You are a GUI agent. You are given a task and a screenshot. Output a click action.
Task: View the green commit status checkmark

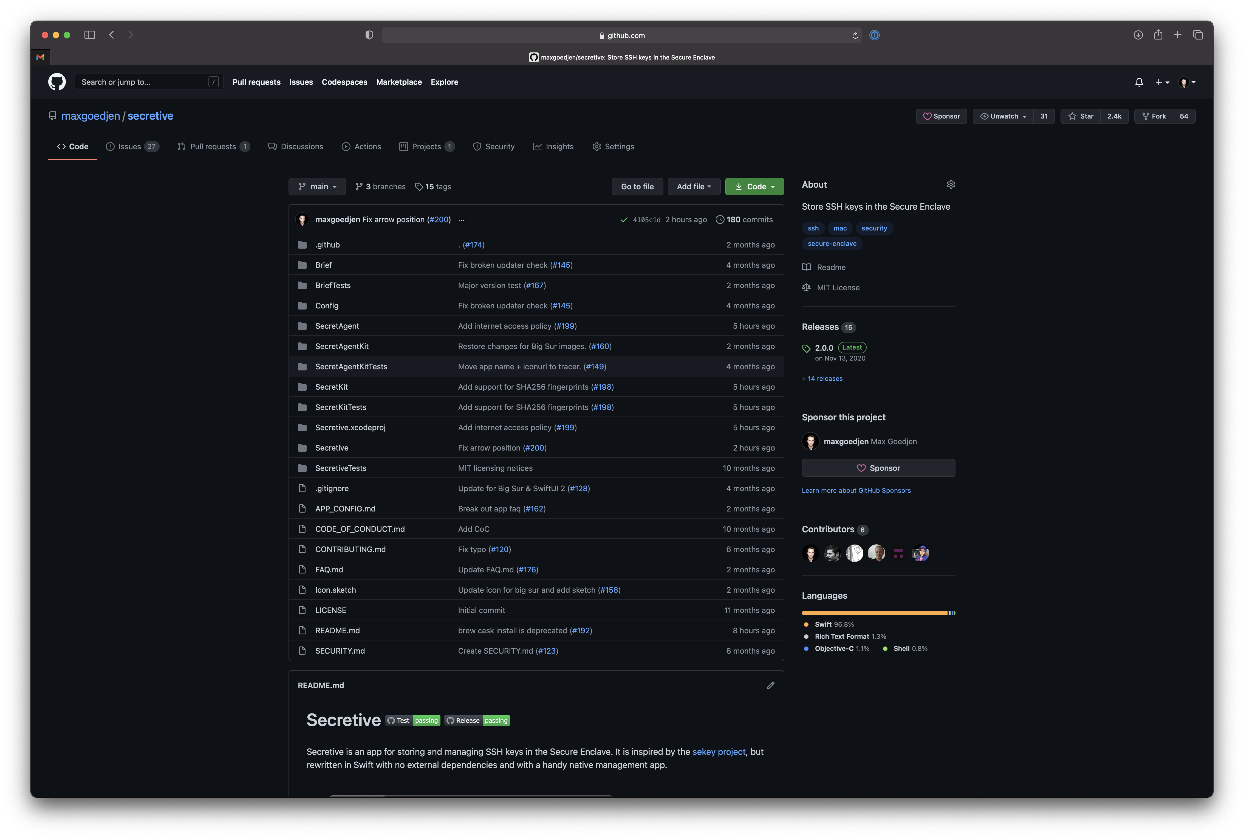(x=624, y=220)
